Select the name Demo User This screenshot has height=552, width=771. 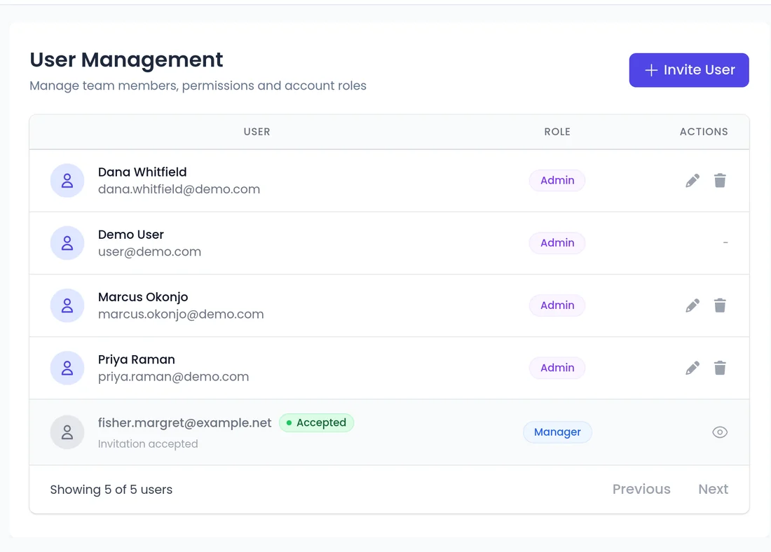[x=131, y=235]
